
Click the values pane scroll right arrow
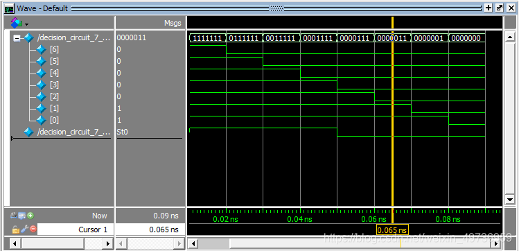pos(179,243)
